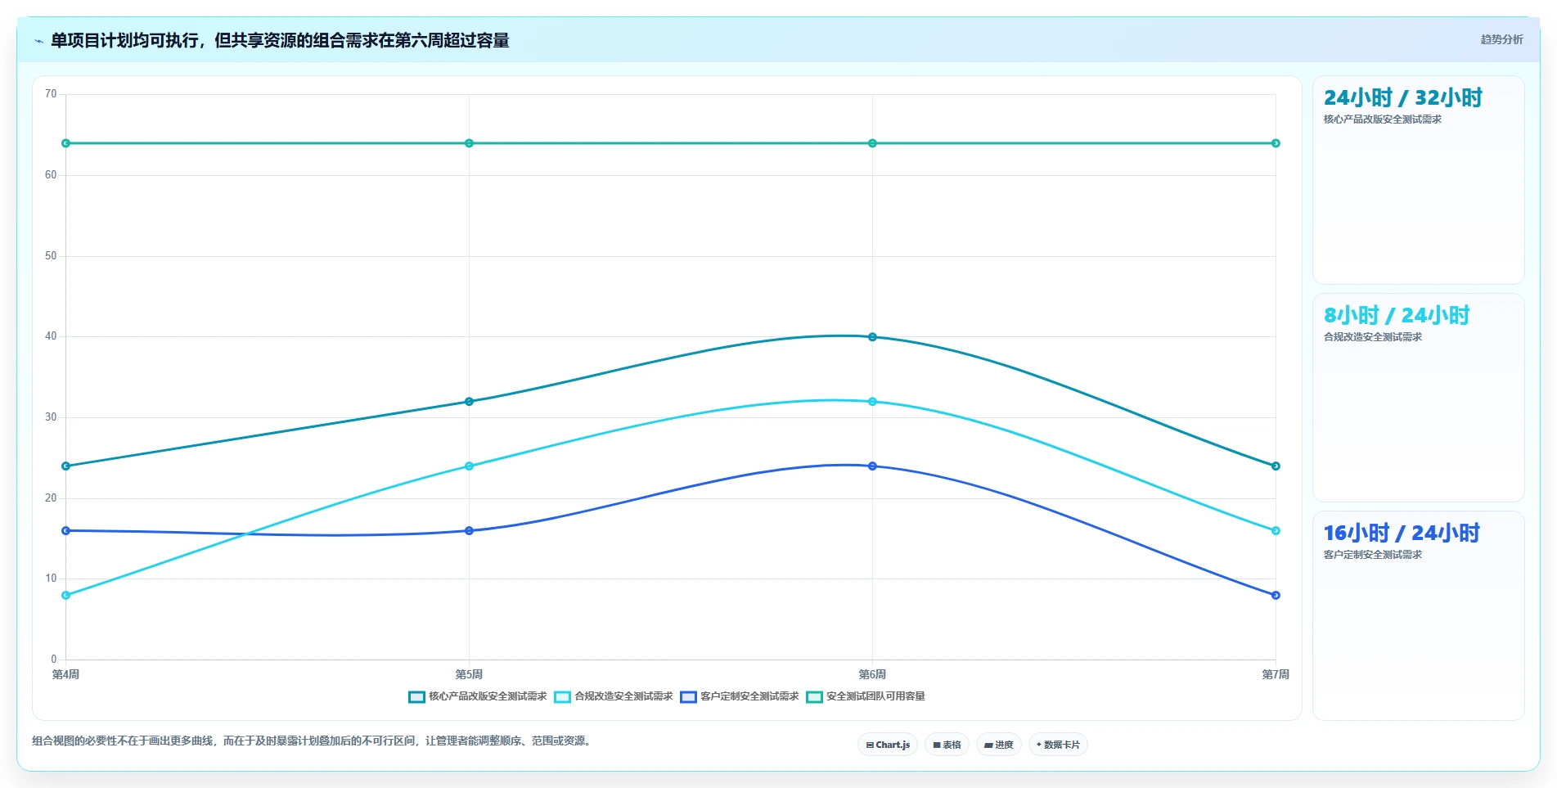Image resolution: width=1557 pixels, height=788 pixels.
Task: Click the trend icon beside the title
Action: tap(38, 41)
